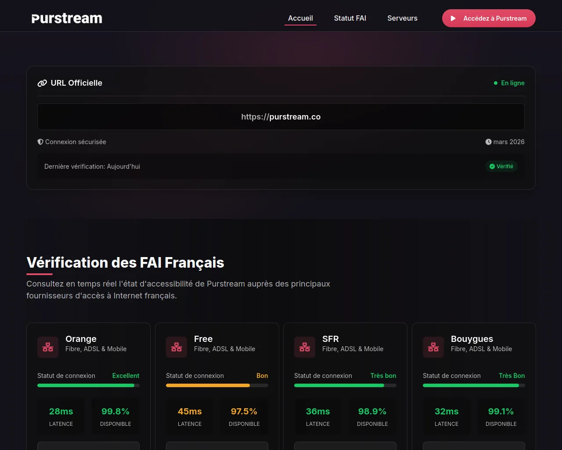Click the Connexion sécurisée label
Screen dimensions: 562x450
(76, 142)
